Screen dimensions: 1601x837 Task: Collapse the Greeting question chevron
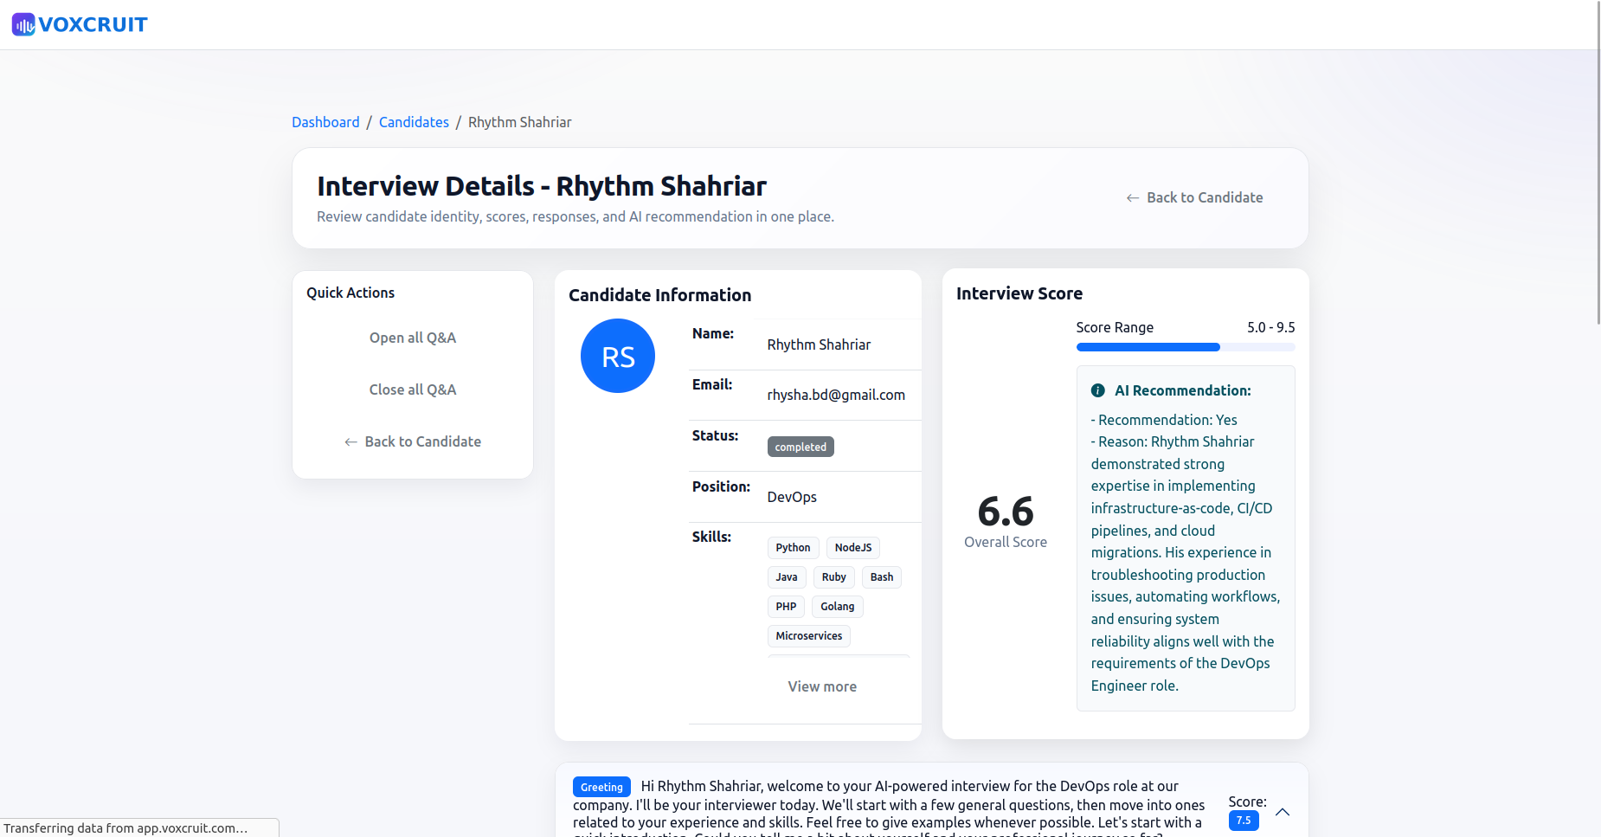click(1283, 812)
